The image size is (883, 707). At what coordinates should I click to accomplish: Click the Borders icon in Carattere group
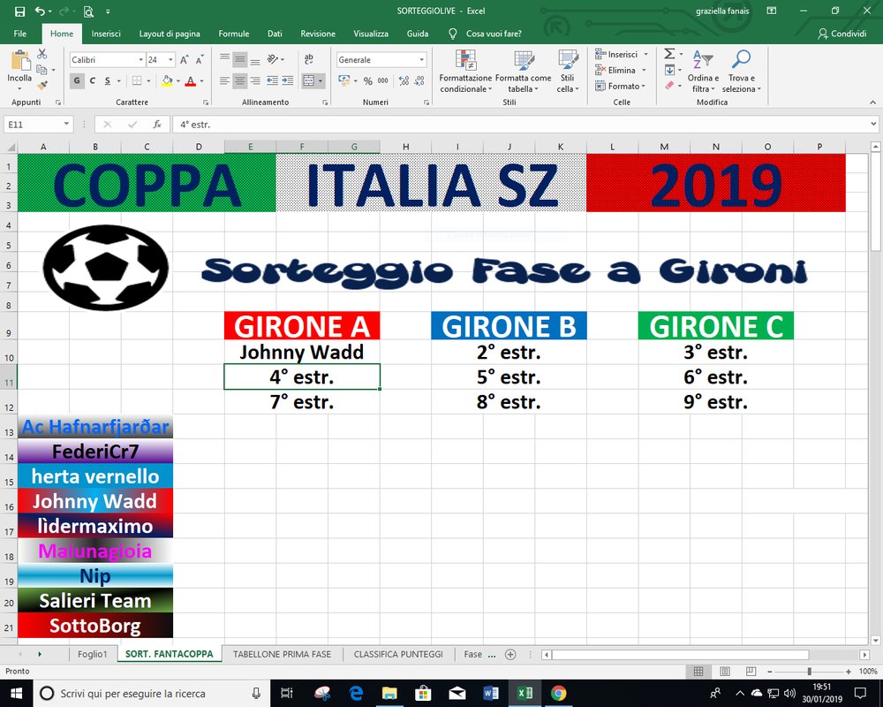click(x=137, y=81)
